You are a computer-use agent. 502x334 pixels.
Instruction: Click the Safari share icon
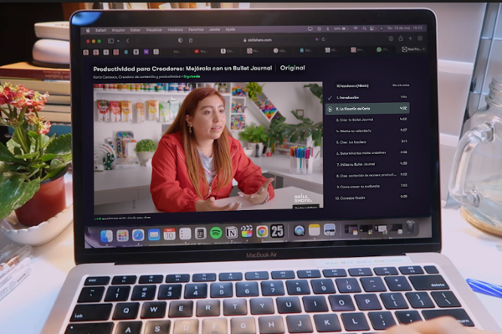pos(401,39)
